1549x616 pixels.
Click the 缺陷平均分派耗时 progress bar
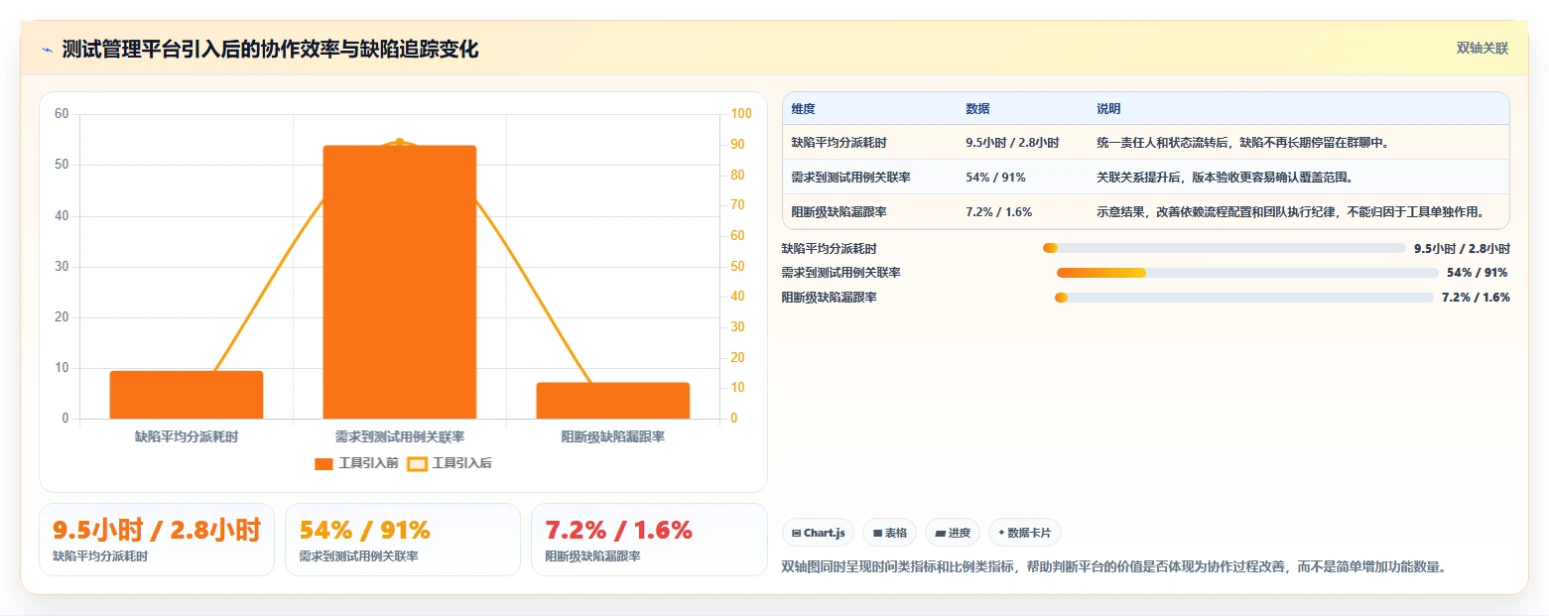coord(1224,248)
